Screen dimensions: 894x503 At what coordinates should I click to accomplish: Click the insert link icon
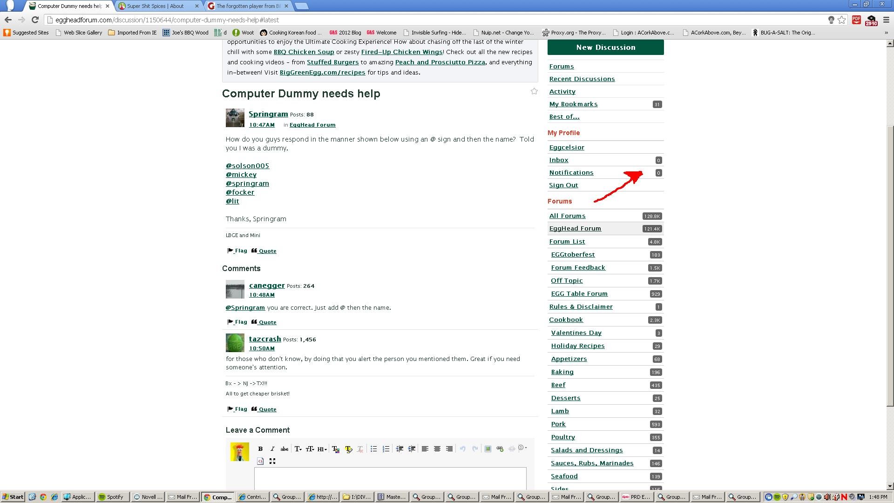coord(500,449)
